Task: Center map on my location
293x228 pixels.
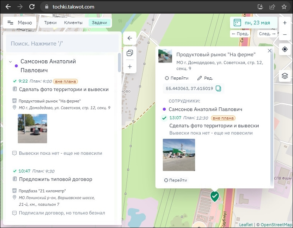Action: coord(284,49)
